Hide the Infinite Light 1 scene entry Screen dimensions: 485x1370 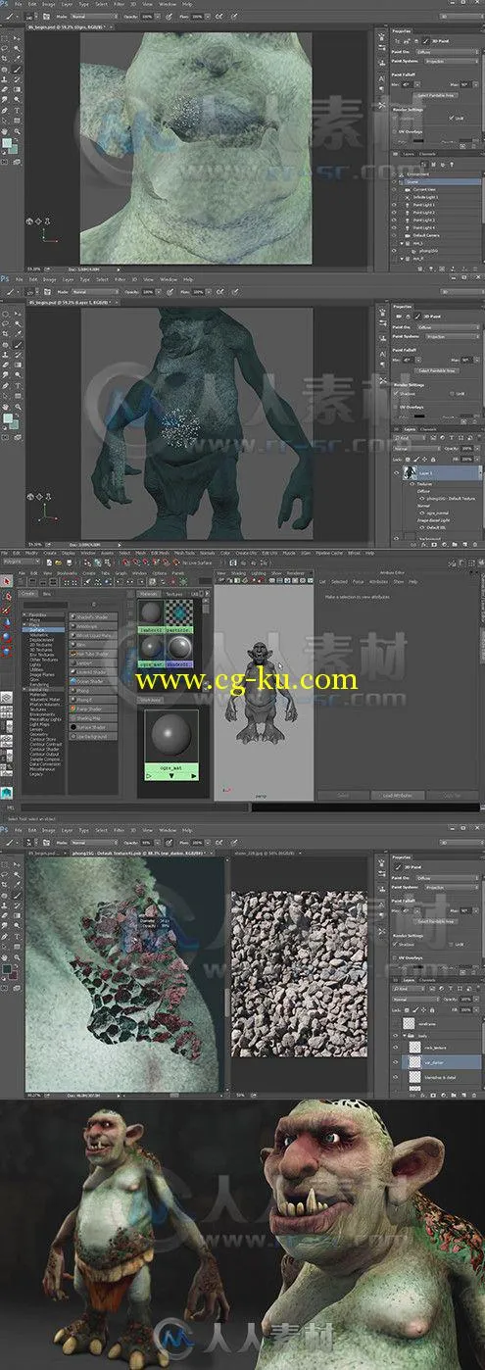pyautogui.click(x=394, y=197)
